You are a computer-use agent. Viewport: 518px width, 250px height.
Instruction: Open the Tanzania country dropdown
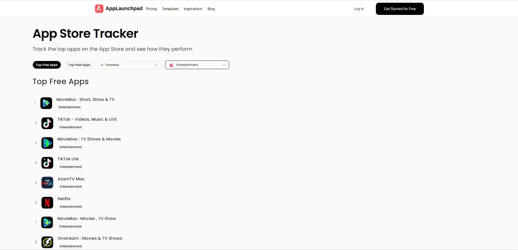pyautogui.click(x=129, y=65)
